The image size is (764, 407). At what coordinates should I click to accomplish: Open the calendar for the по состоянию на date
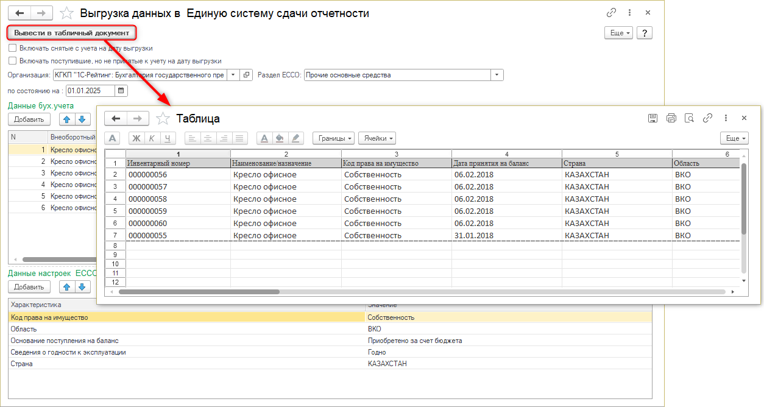click(121, 91)
